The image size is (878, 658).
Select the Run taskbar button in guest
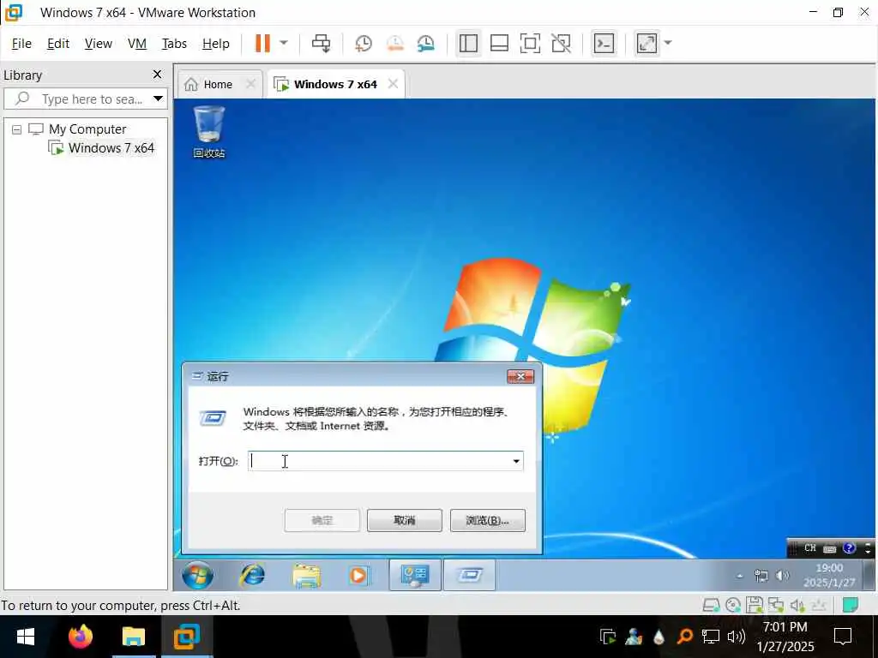(469, 575)
